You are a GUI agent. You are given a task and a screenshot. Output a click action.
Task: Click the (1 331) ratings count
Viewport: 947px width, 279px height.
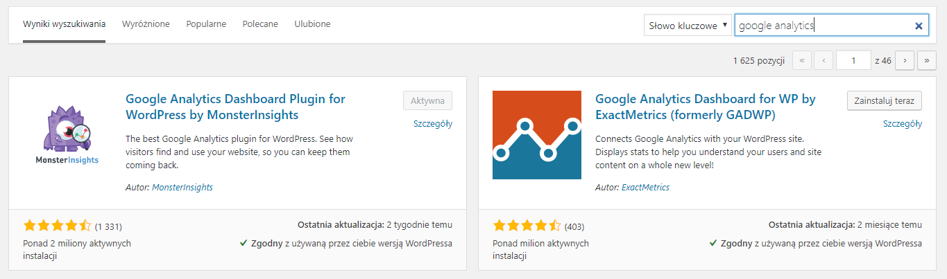108,226
